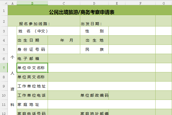
Task: Click the 电子邮箱 label cell
Action: pos(32,59)
